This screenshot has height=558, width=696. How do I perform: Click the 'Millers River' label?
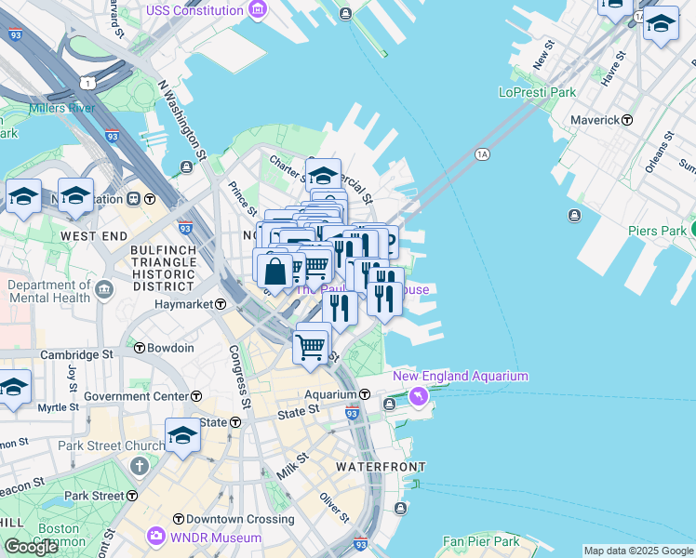pos(62,108)
